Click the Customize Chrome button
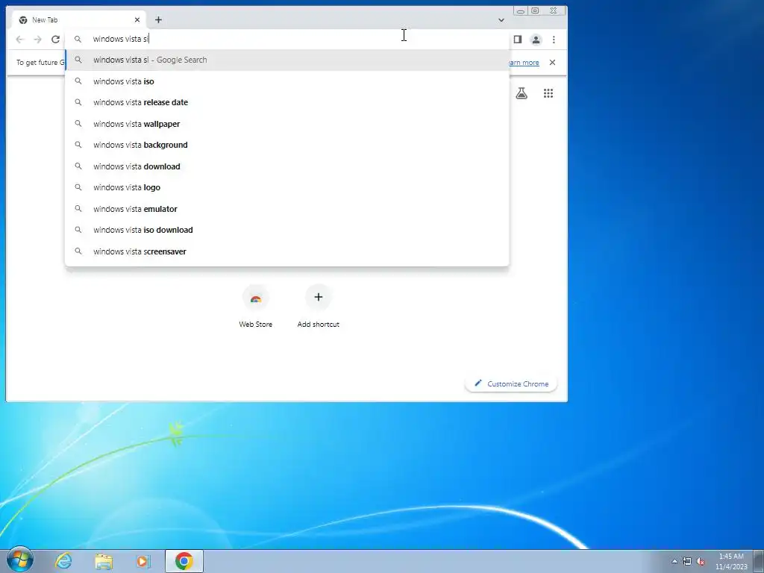Viewport: 764px width, 573px height. coord(511,384)
